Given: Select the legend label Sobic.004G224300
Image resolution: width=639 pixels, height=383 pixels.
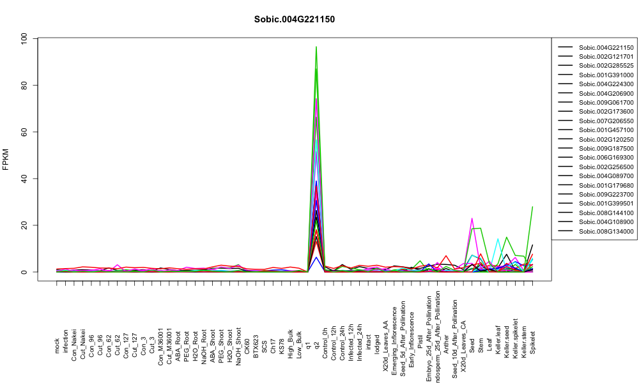Looking at the screenshot, I should [x=606, y=84].
